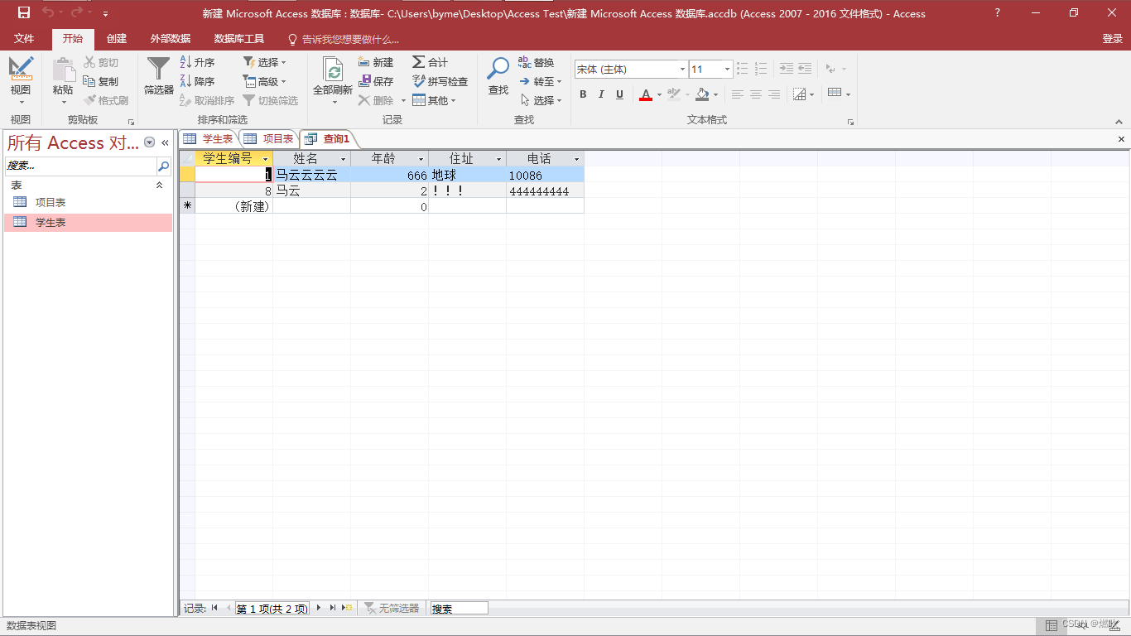Go to last record navigation arrow

click(332, 608)
